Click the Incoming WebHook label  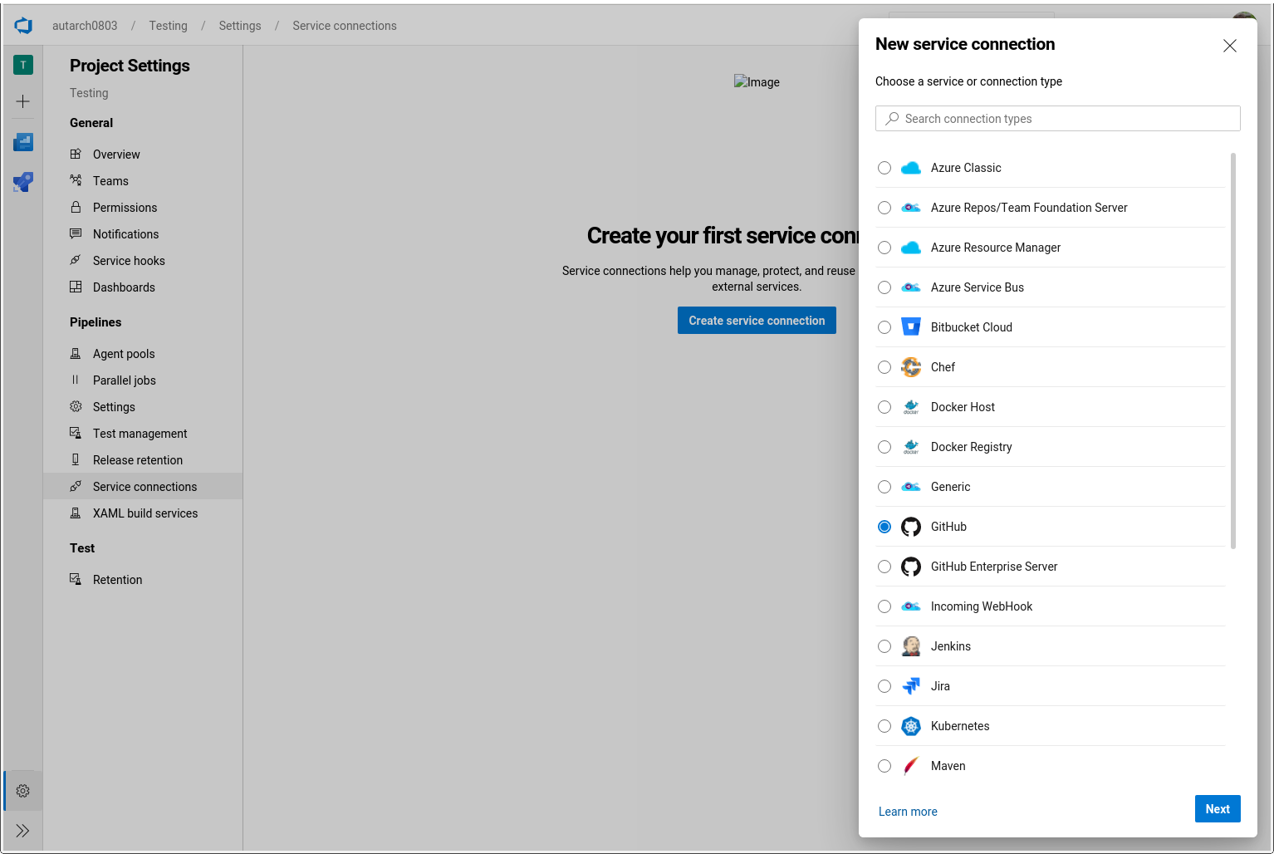click(x=982, y=606)
